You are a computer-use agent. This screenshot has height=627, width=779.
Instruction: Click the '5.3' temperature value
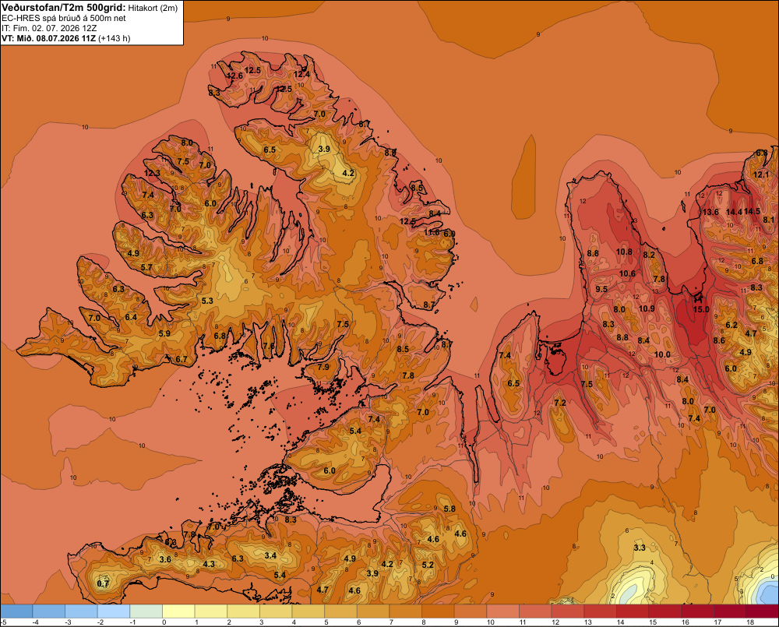207,301
